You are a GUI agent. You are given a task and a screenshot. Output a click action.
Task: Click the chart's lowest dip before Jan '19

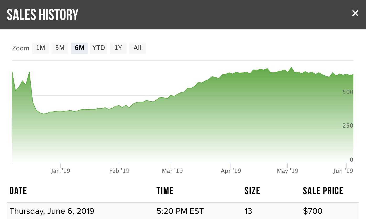[44, 114]
